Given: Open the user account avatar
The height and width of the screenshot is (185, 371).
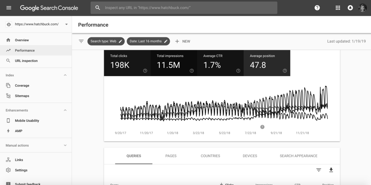Looking at the screenshot, I should [363, 8].
